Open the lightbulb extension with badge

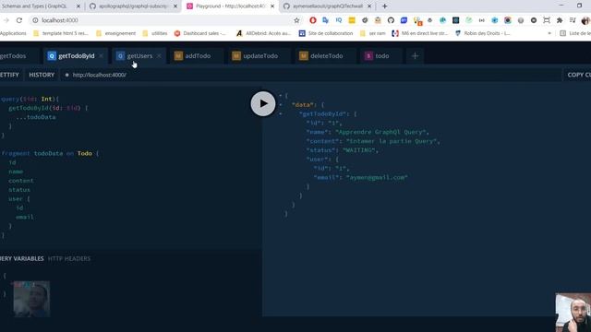pos(417,20)
